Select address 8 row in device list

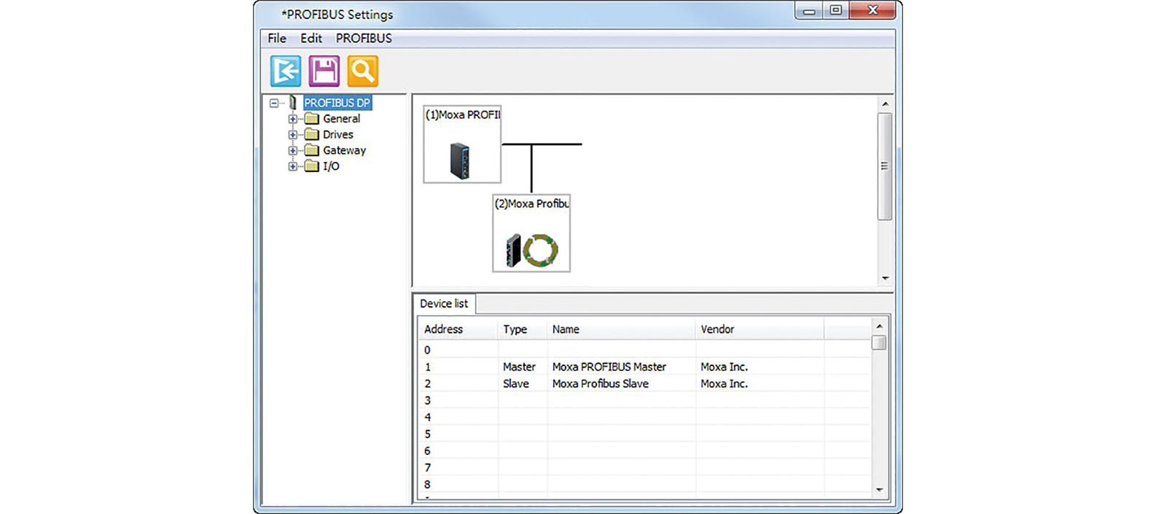[x=645, y=485]
